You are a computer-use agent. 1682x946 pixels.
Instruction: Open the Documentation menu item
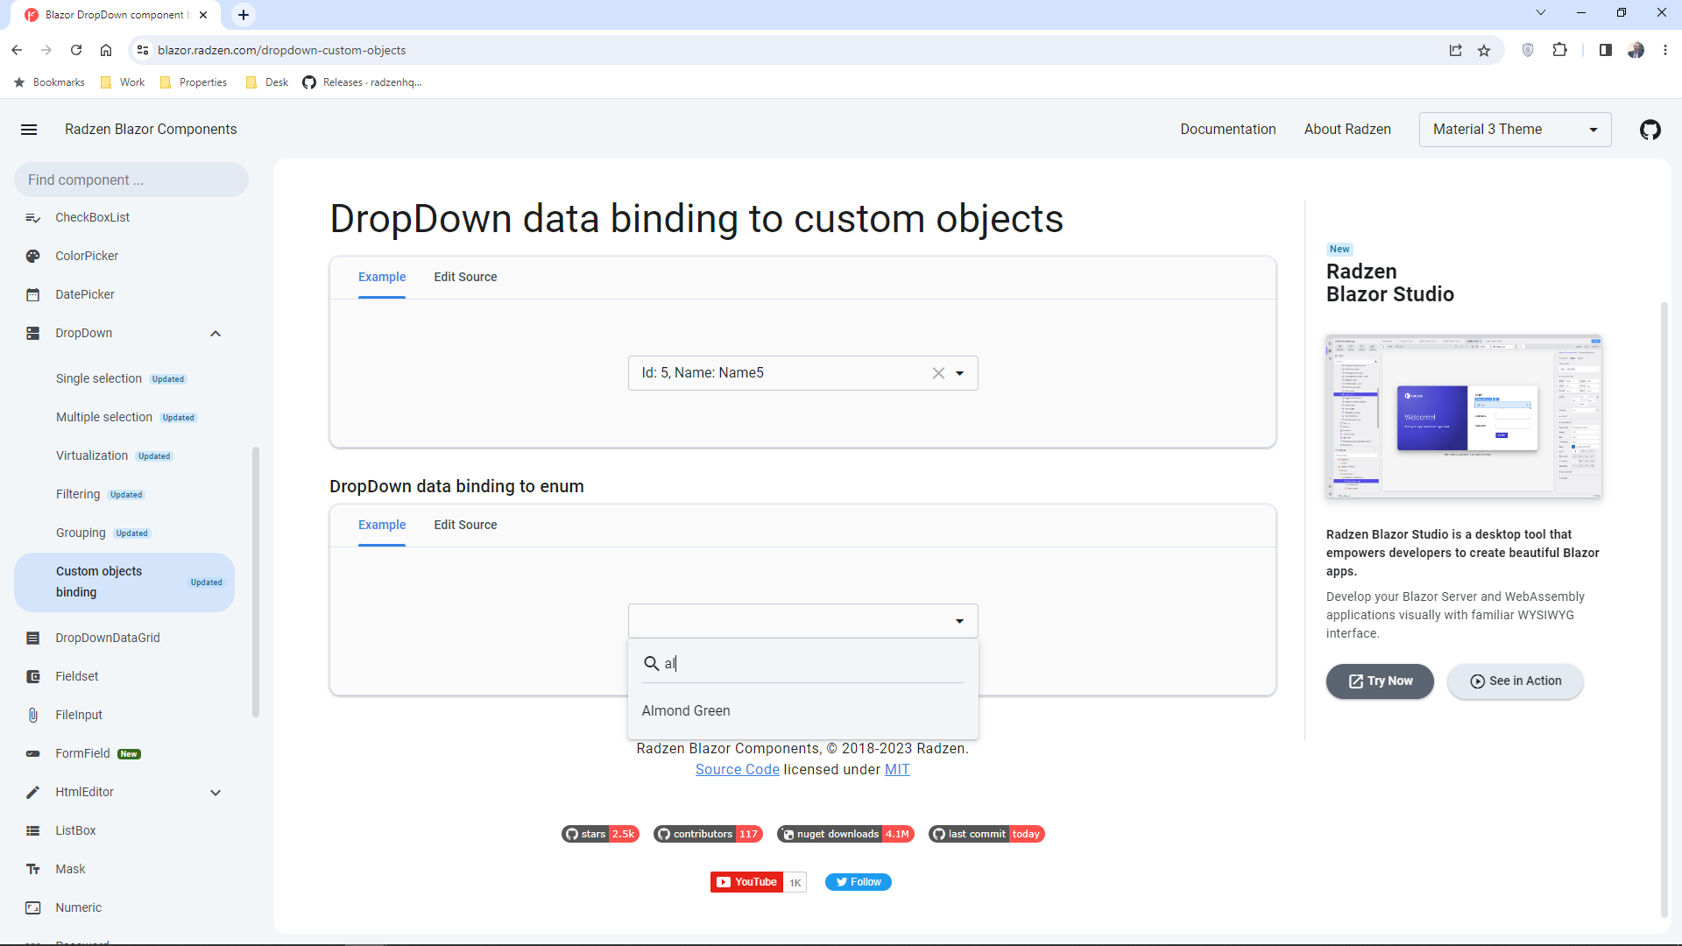(x=1228, y=129)
